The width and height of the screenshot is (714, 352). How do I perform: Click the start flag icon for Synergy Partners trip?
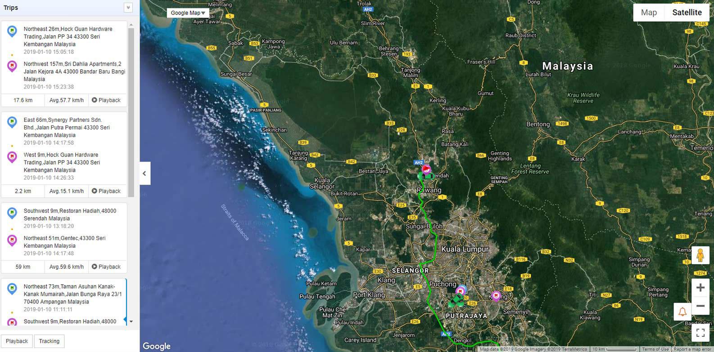point(12,122)
